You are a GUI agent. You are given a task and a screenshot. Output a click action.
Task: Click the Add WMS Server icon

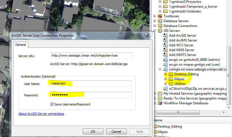pyautogui.click(x=165, y=50)
